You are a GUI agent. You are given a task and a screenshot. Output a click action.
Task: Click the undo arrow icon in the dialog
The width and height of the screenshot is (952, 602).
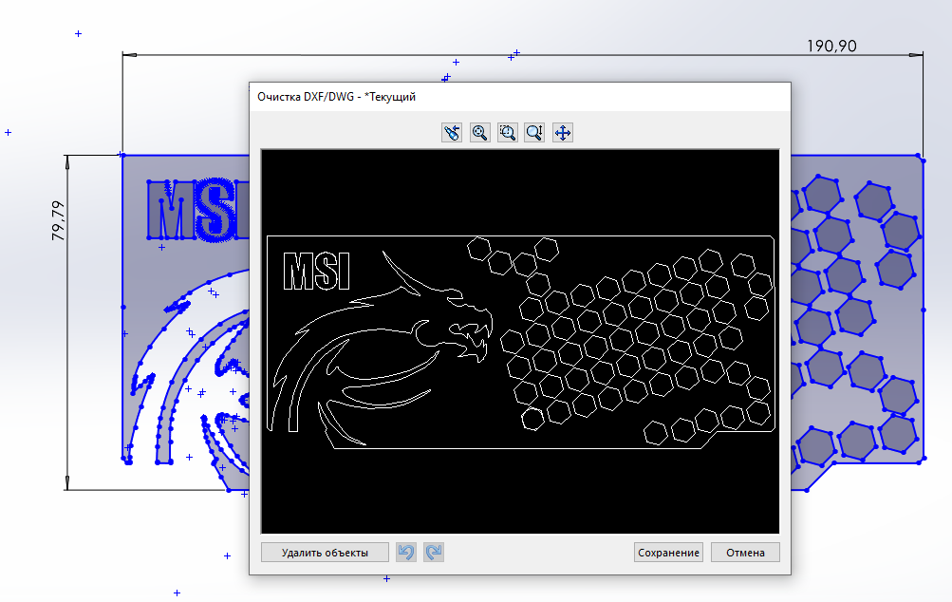coord(406,553)
